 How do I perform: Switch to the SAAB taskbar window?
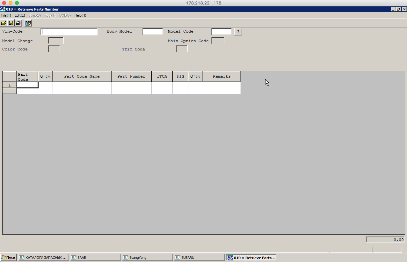click(x=95, y=258)
